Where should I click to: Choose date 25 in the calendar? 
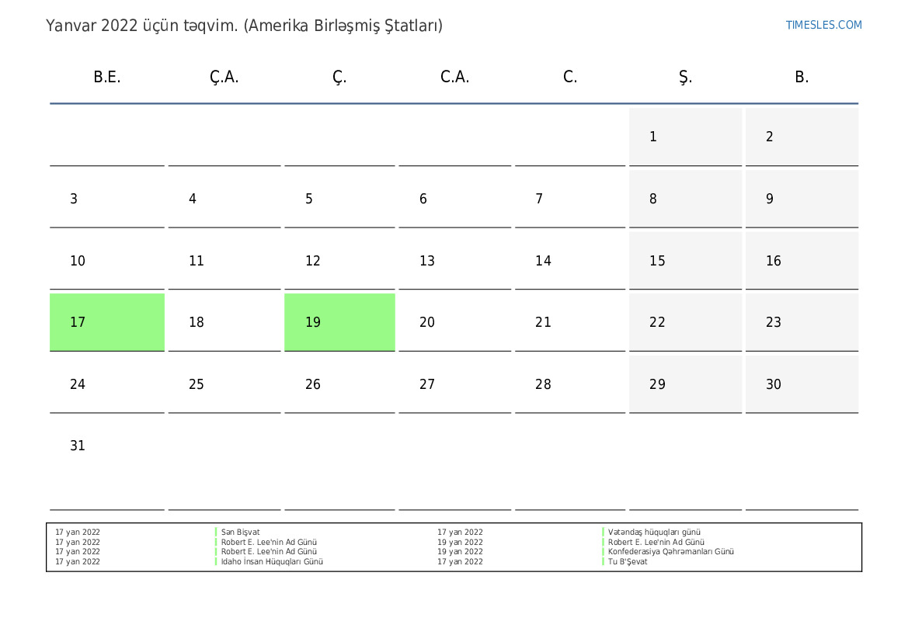point(224,384)
